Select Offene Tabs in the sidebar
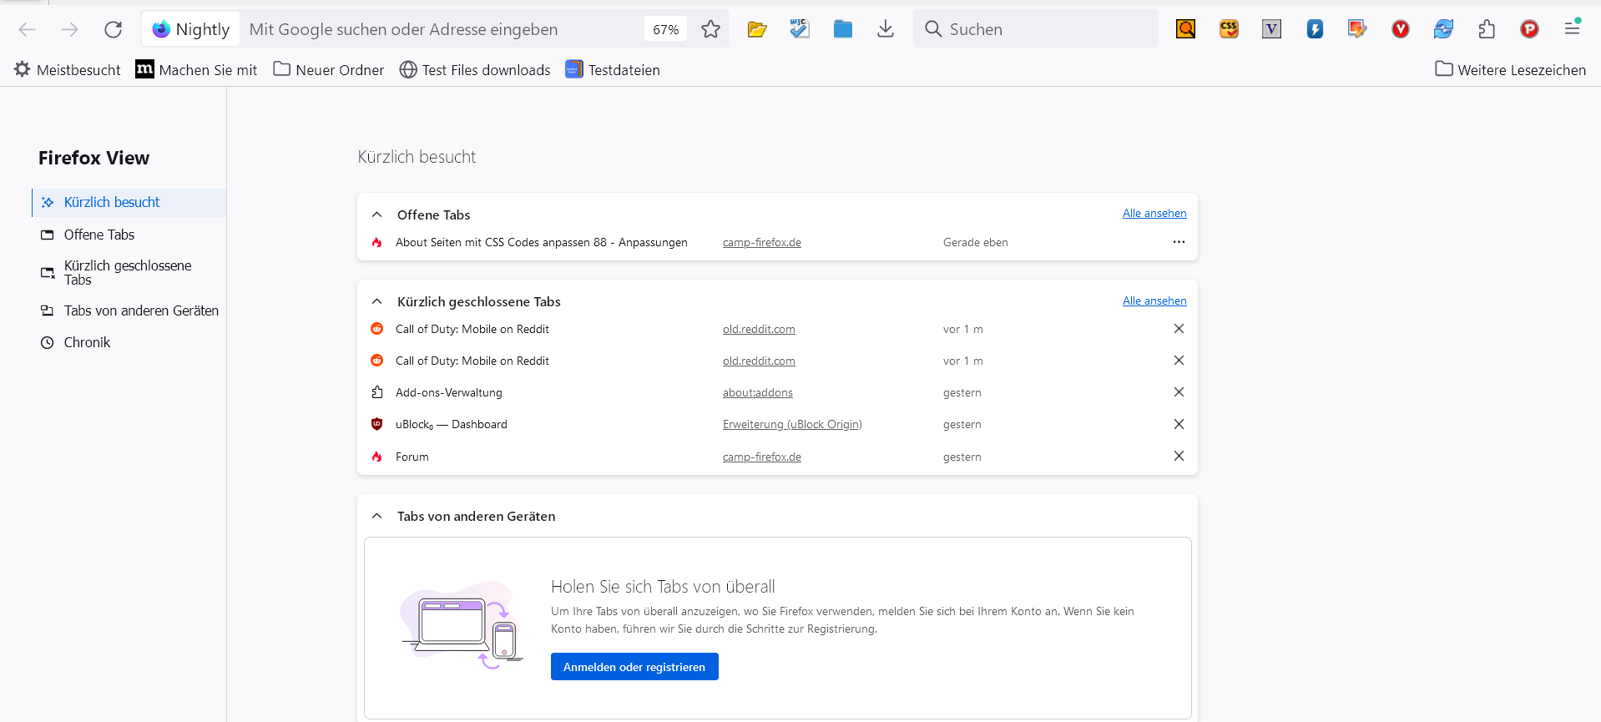Screen dimensions: 1601x722 coord(98,235)
